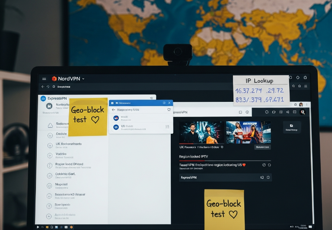The height and width of the screenshot is (230, 332).
Task: Open the NordVPN hamburger menu
Action: (x=44, y=79)
